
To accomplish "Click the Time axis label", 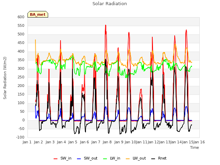I will point(195,147).
